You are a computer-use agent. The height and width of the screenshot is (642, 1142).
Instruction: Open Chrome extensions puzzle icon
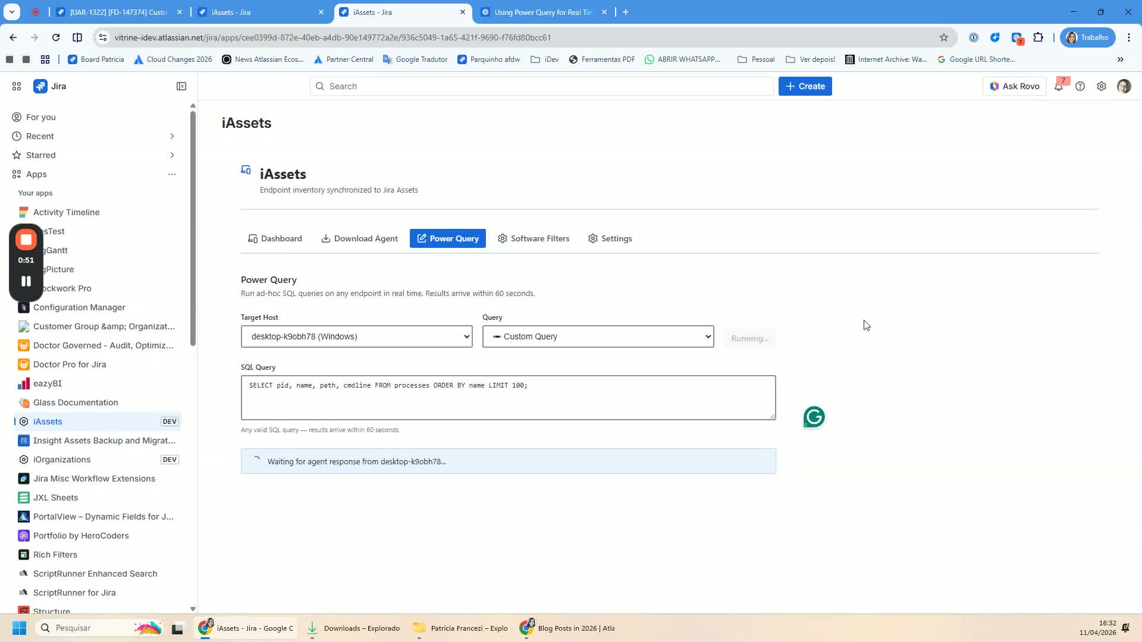(x=1039, y=37)
